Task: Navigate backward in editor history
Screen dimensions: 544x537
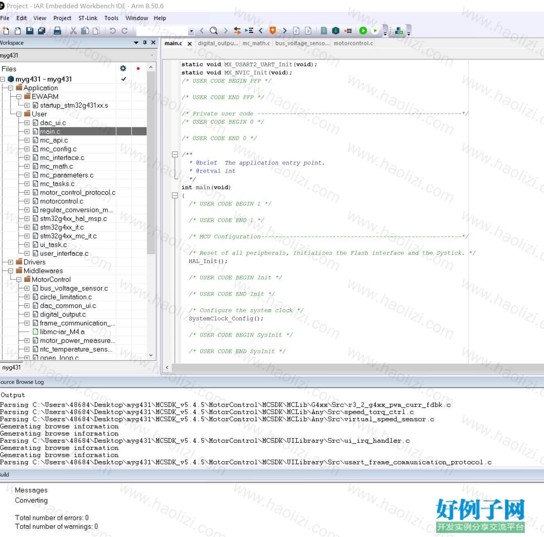Action: [296, 31]
